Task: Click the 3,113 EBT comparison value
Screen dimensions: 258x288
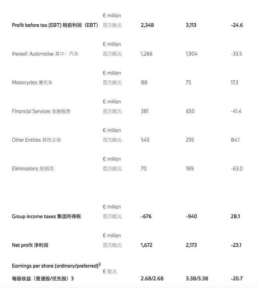Action: [191, 25]
